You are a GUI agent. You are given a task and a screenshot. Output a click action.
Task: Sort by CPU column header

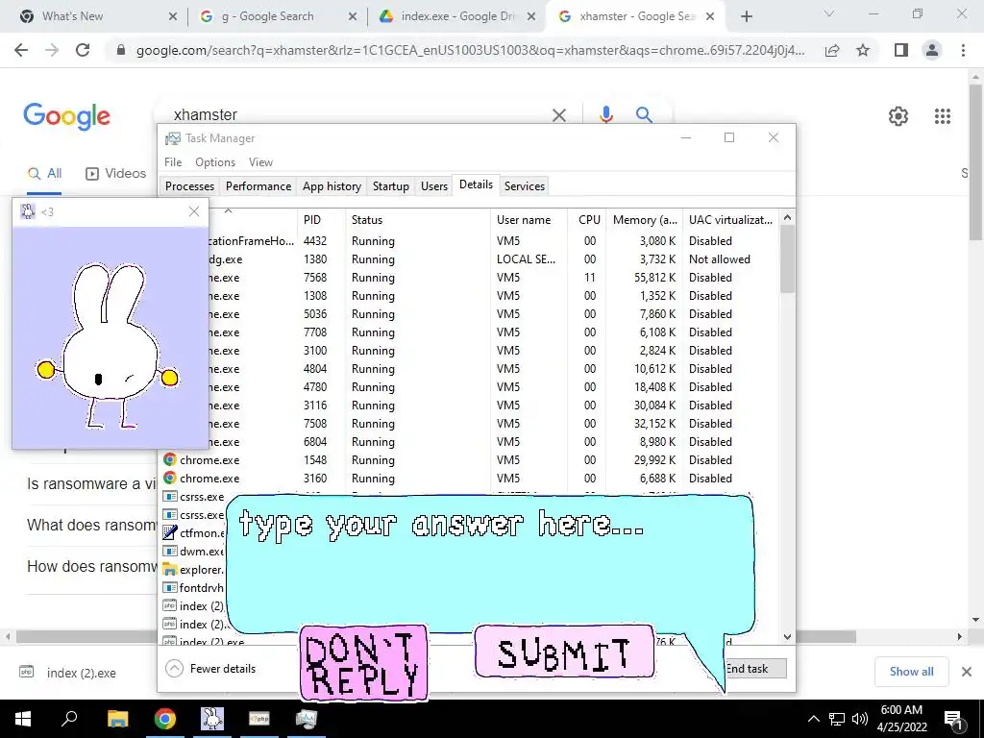pyautogui.click(x=587, y=220)
